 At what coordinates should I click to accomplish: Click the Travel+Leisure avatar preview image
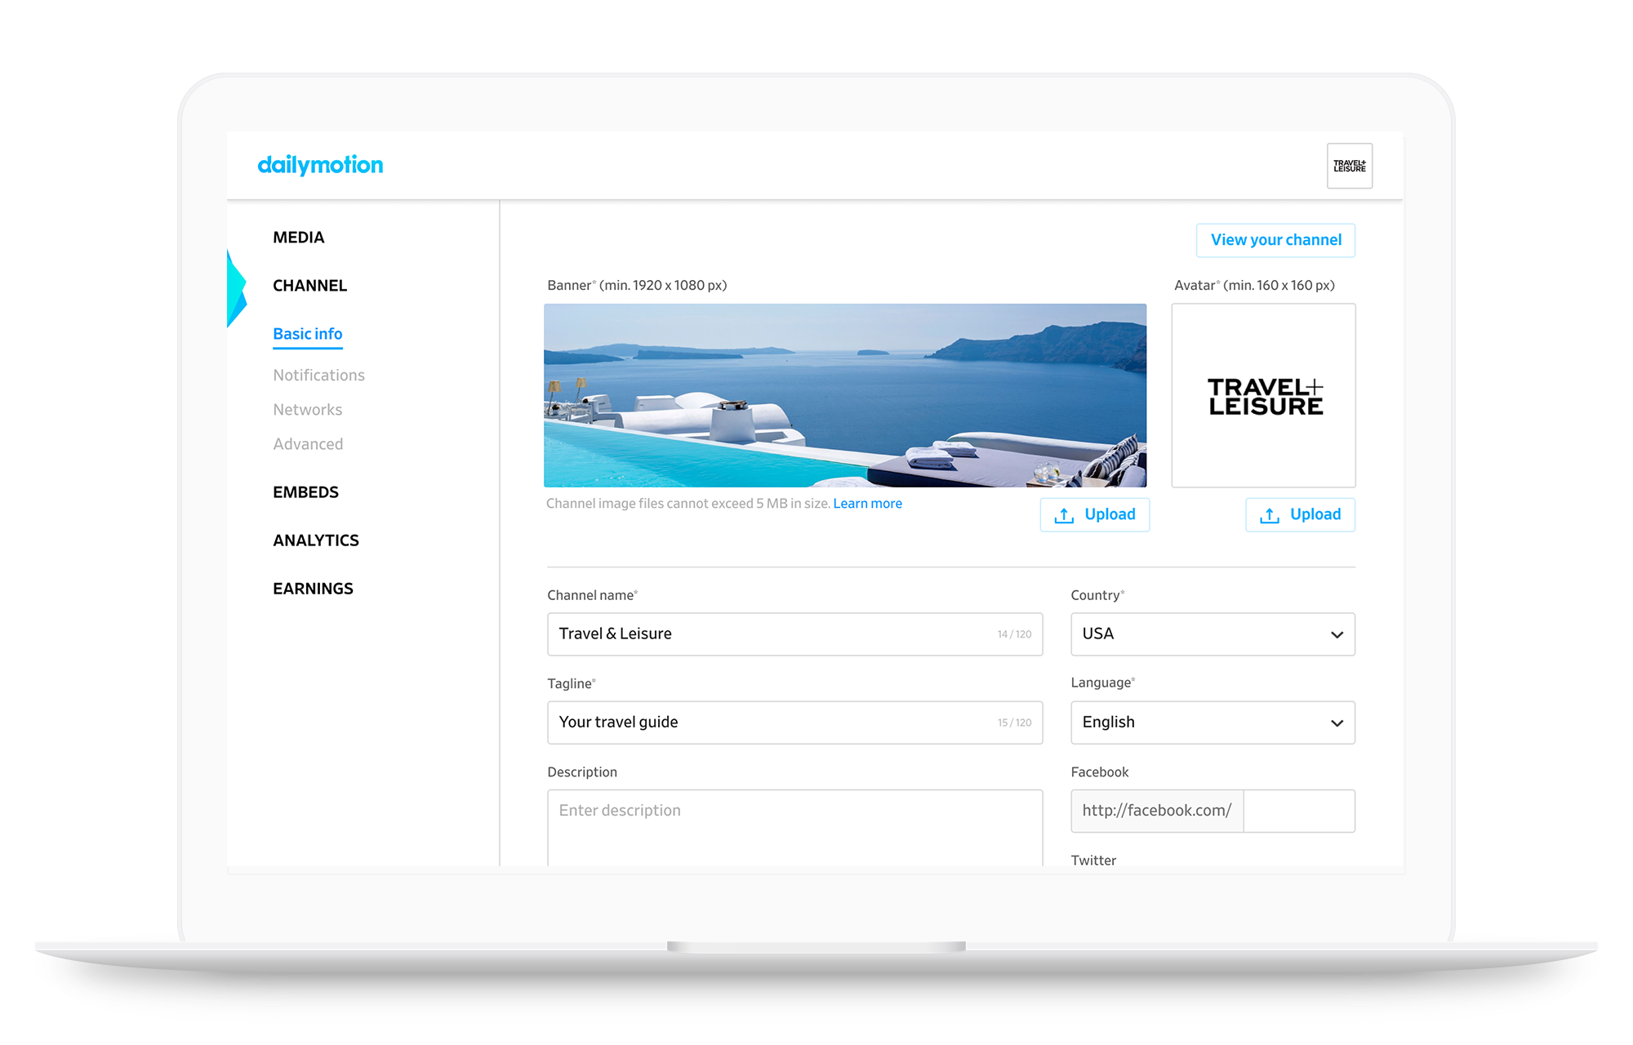[1263, 396]
